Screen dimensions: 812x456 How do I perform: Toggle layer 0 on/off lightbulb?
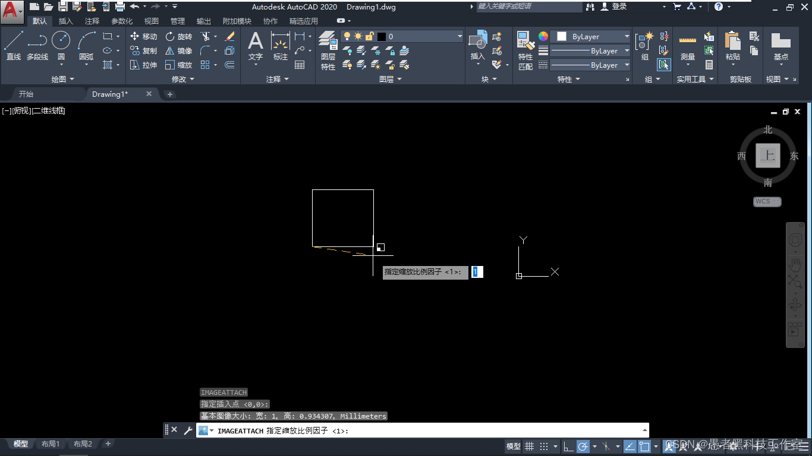[348, 36]
